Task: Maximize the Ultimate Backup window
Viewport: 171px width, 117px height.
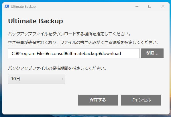Action: click(x=150, y=6)
